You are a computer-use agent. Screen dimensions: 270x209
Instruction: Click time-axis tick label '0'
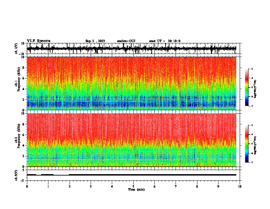point(27,186)
